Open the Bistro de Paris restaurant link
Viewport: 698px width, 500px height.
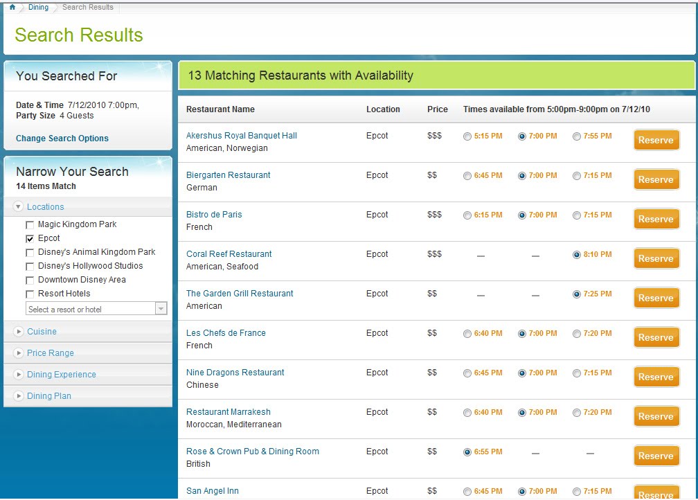click(x=213, y=214)
